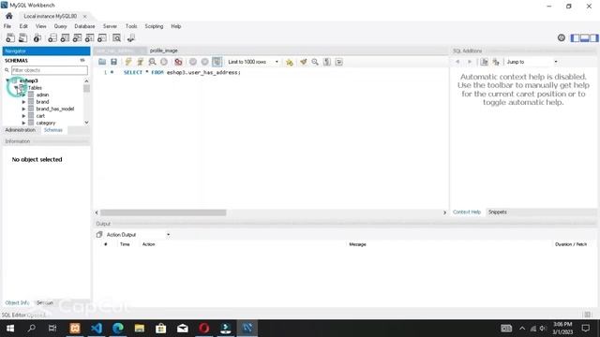Viewport: 600px width, 337px height.
Task: Click the home screen icon
Action: coord(8,16)
